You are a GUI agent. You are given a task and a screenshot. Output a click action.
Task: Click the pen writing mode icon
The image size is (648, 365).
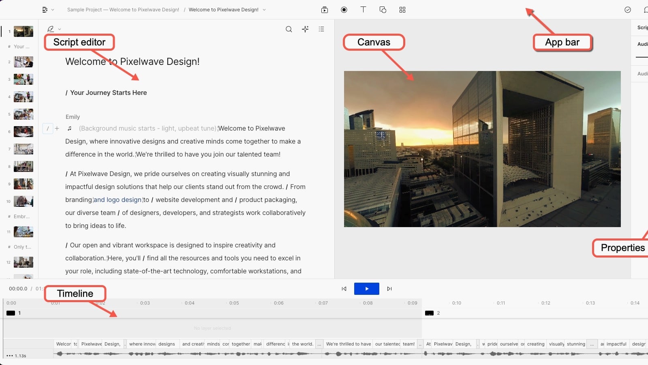[51, 29]
